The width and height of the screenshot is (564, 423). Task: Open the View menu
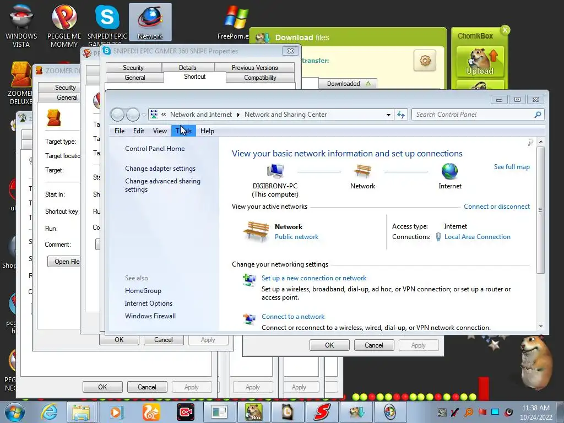pos(160,131)
